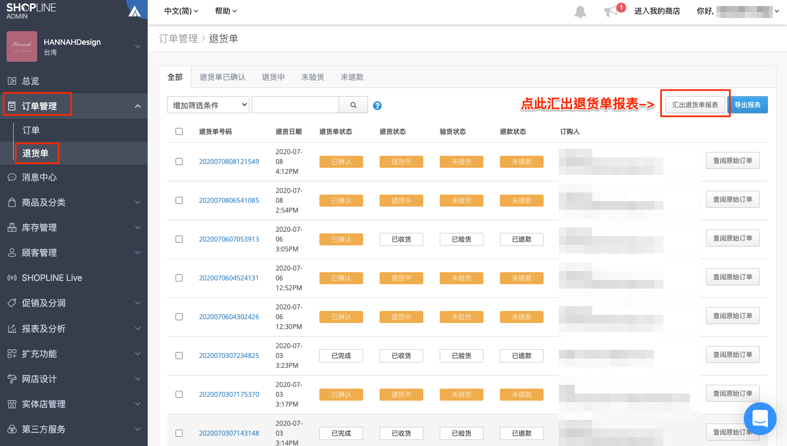The height and width of the screenshot is (446, 787).
Task: Click the 第三方服务 cubes icon
Action: (x=11, y=429)
